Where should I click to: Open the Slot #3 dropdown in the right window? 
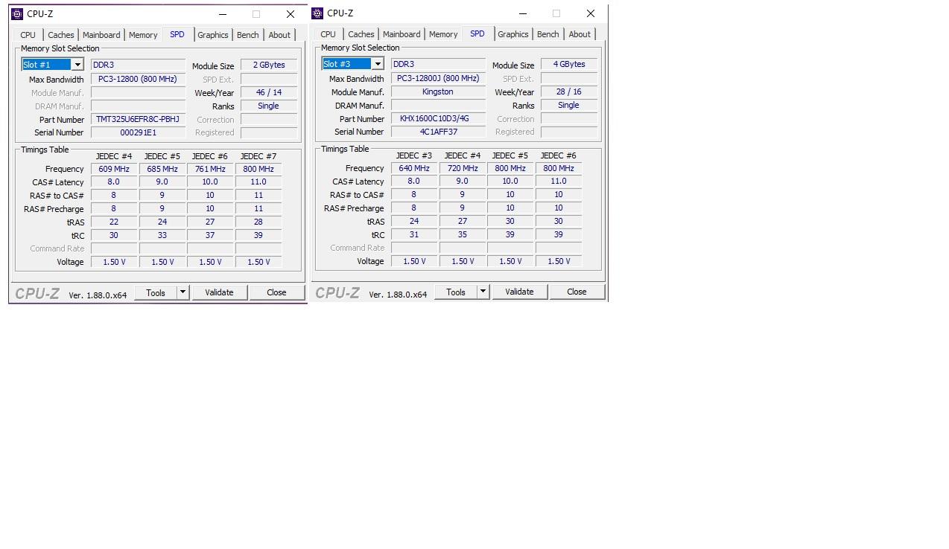pyautogui.click(x=378, y=64)
